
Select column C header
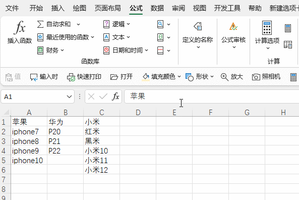coord(102,112)
